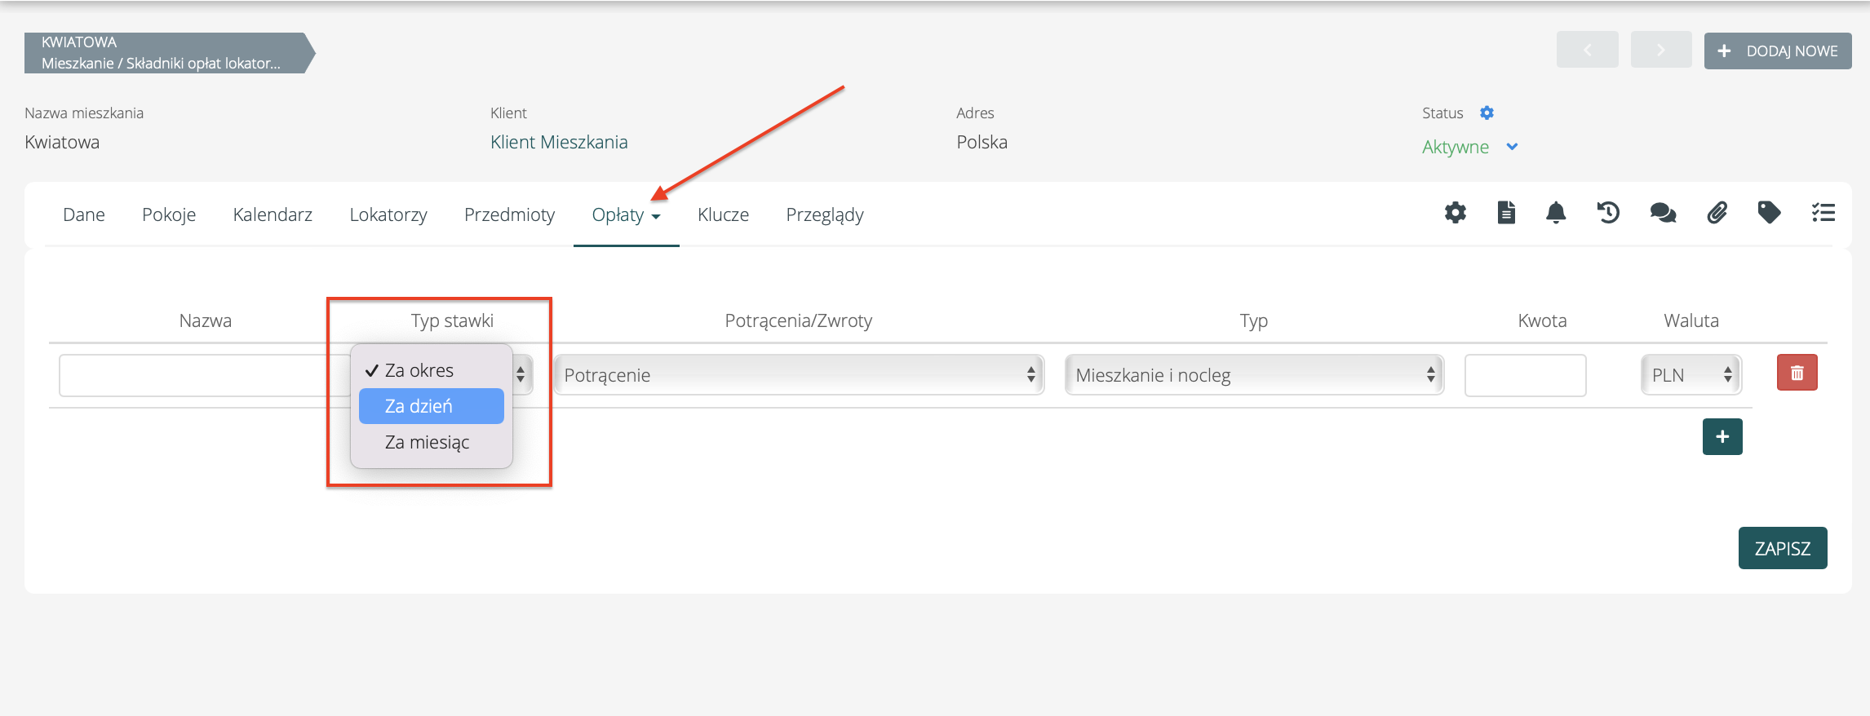Choose "Za miesiąc" from the rate list

click(x=428, y=442)
